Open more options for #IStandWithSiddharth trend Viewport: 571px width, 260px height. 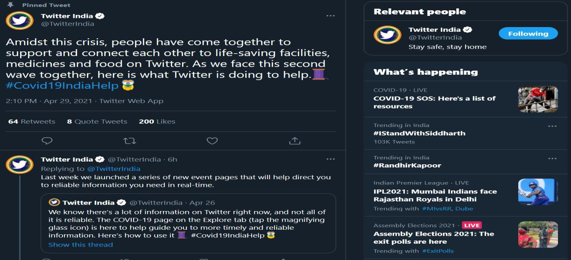click(x=552, y=126)
